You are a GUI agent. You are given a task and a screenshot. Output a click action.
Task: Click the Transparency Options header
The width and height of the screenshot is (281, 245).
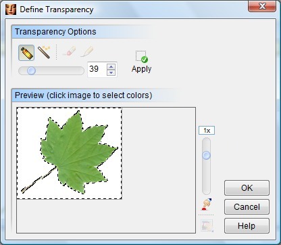pyautogui.click(x=55, y=32)
